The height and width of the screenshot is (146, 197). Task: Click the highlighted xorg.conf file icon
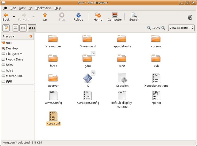53,116
